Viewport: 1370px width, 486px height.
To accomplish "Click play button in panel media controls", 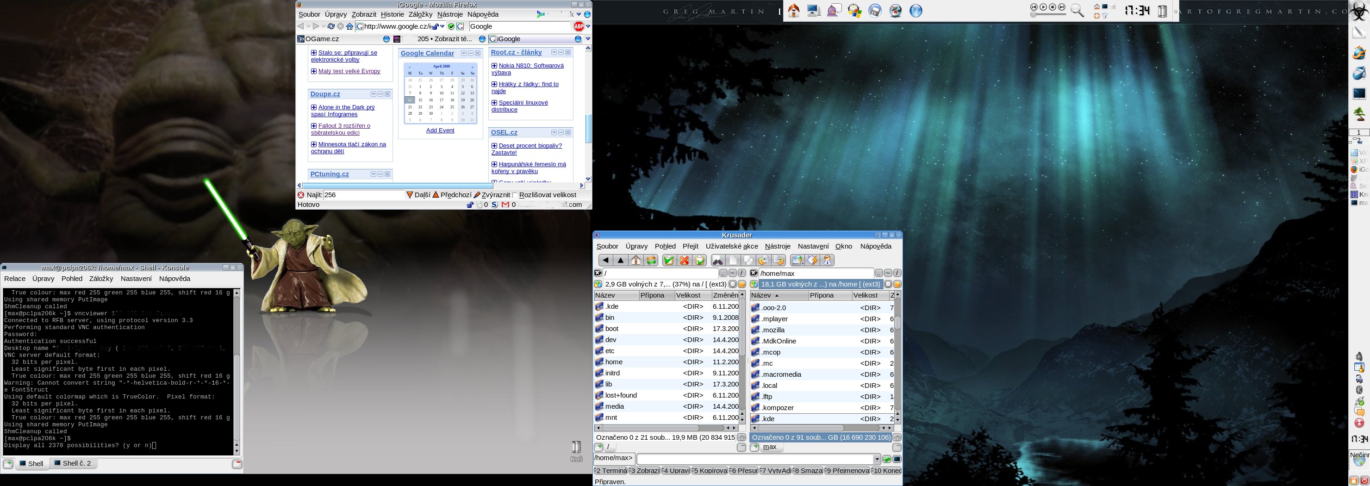I will click(x=1043, y=7).
